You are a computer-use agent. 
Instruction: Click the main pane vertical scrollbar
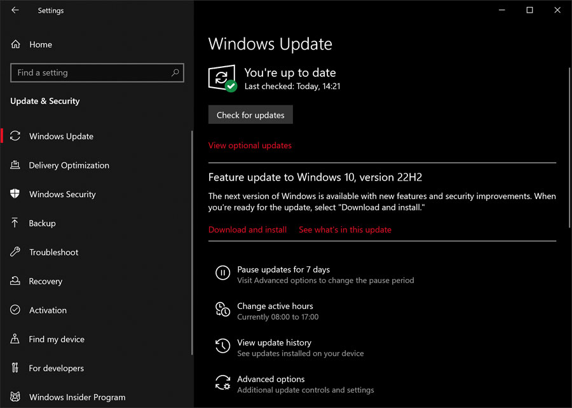tap(569, 147)
